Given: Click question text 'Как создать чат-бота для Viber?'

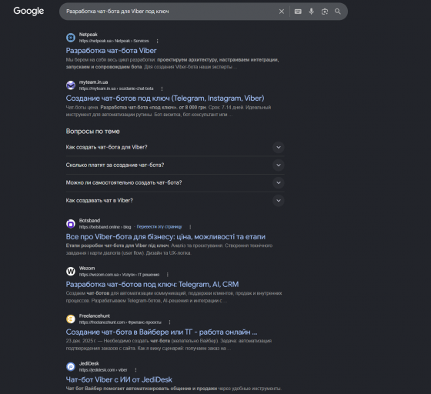Looking at the screenshot, I should pos(107,147).
